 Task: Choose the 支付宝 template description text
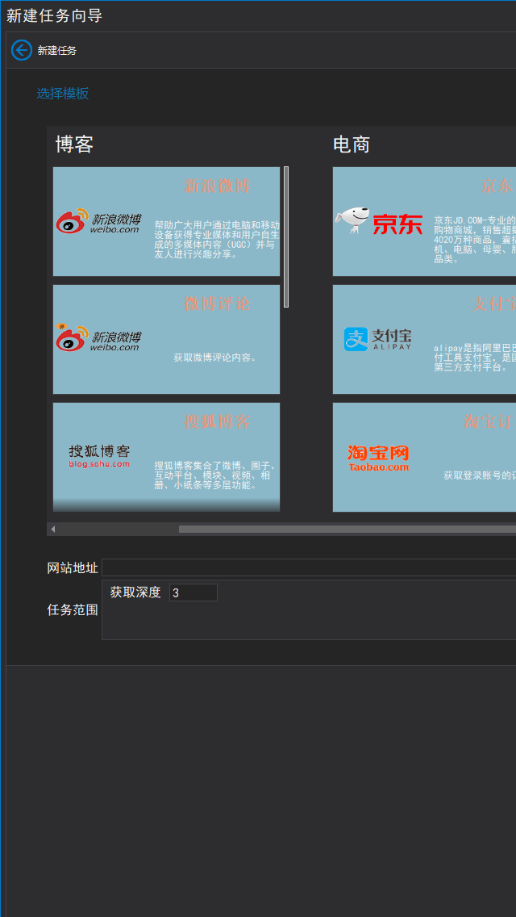(474, 357)
